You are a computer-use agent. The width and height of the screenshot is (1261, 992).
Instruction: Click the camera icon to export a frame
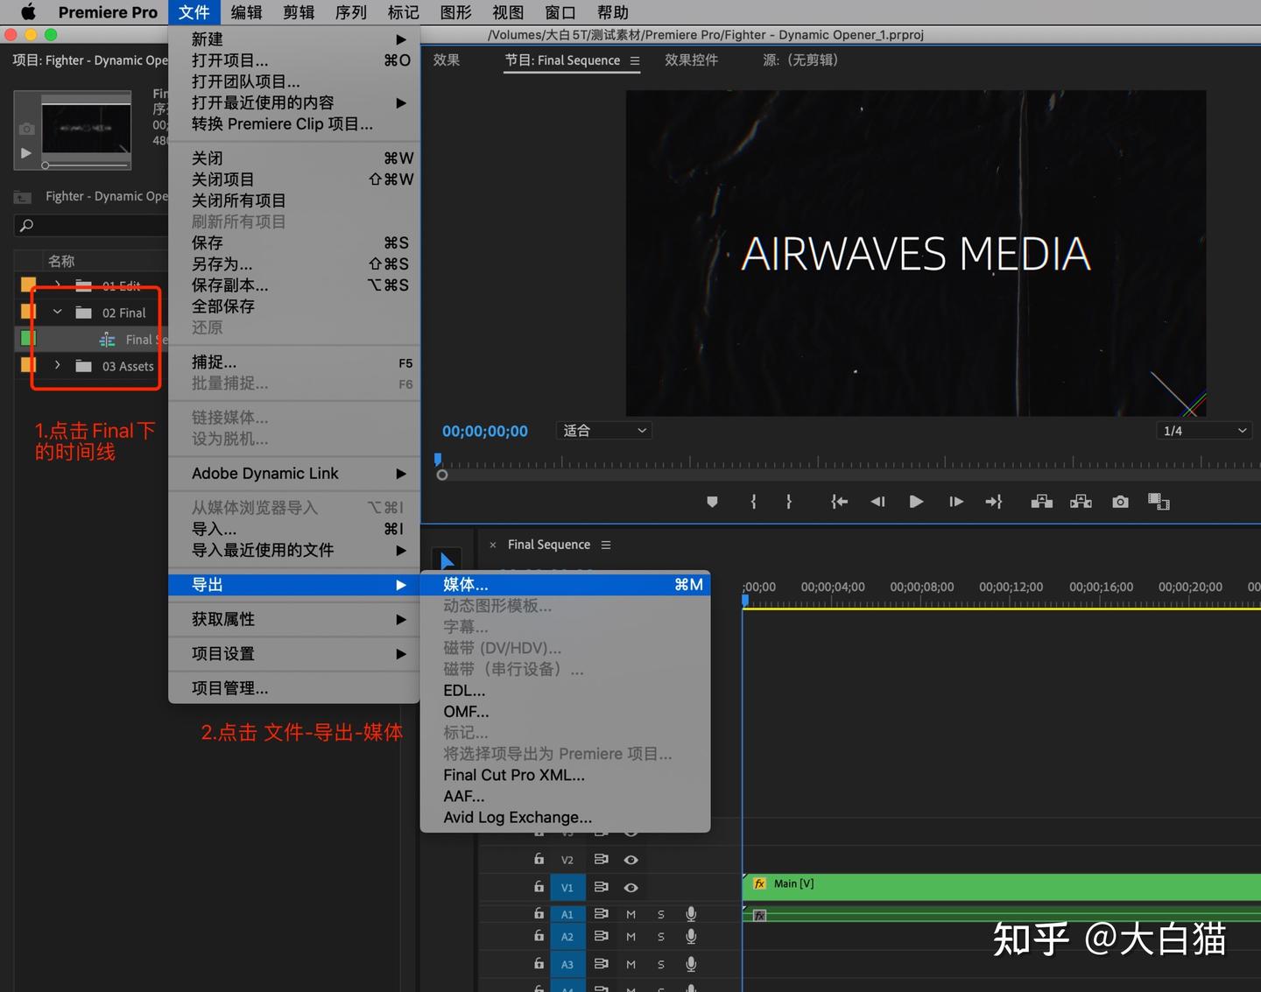click(x=1120, y=502)
